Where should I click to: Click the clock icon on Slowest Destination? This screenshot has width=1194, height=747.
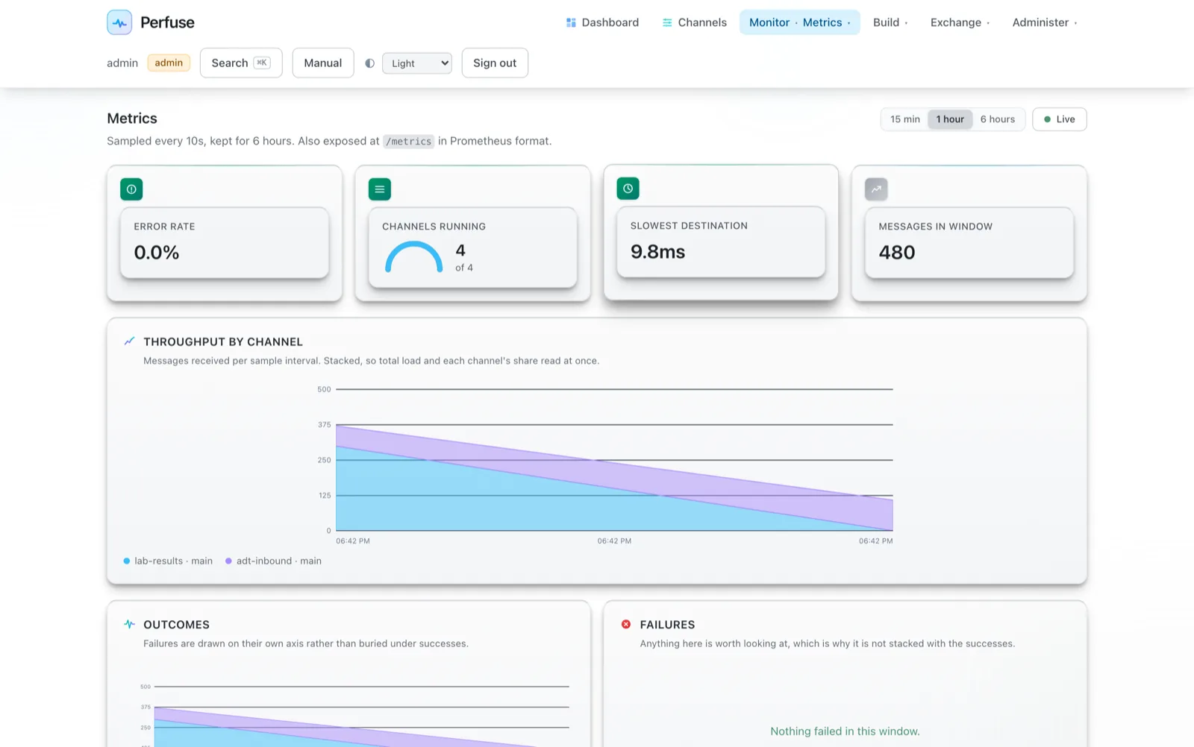click(x=628, y=189)
